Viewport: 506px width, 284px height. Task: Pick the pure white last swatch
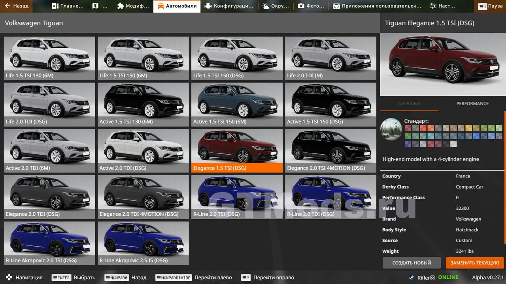click(x=453, y=144)
